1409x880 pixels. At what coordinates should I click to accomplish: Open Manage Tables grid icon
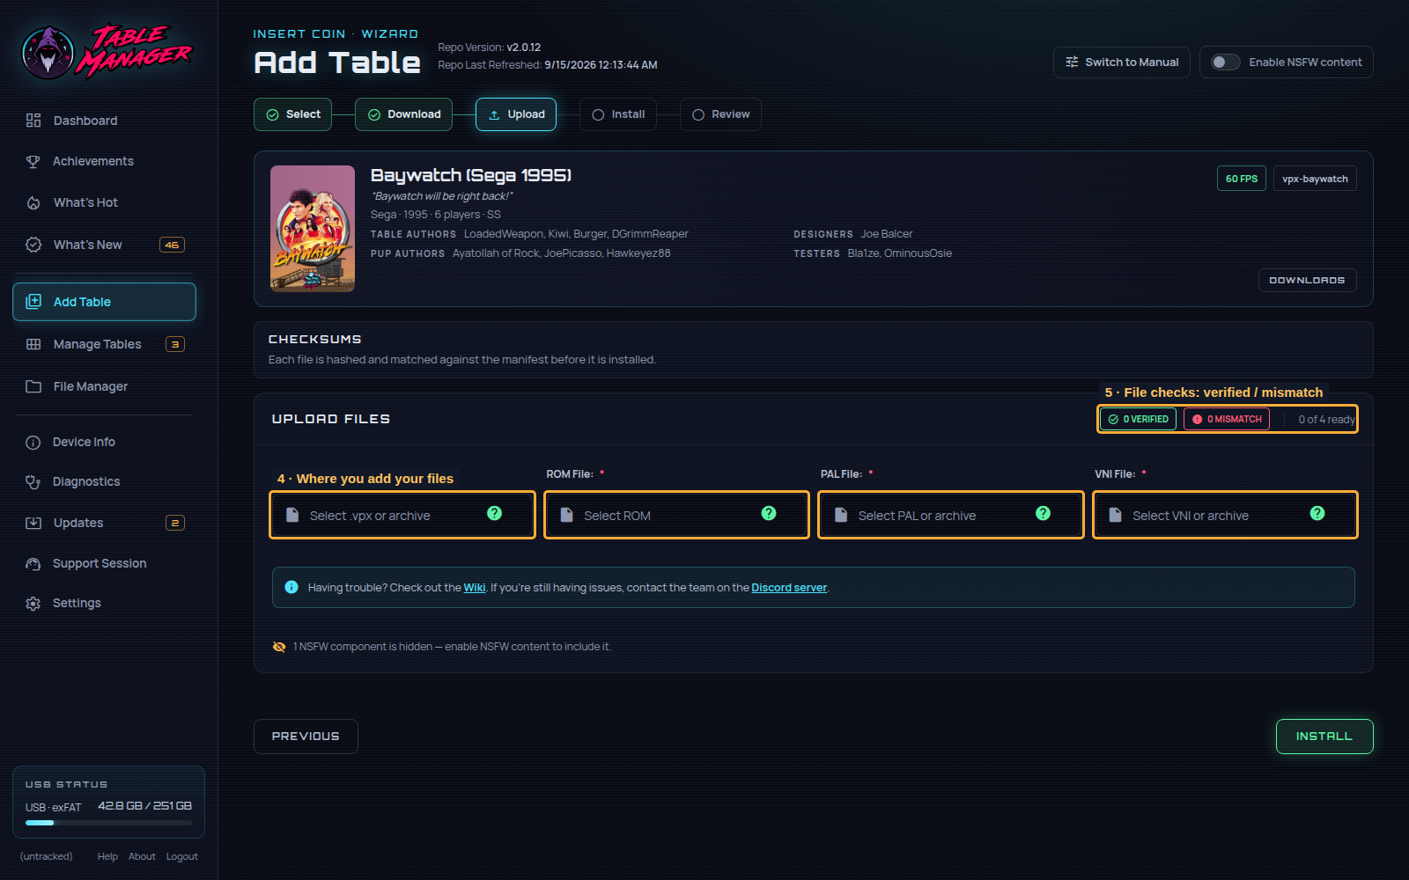[x=33, y=344]
